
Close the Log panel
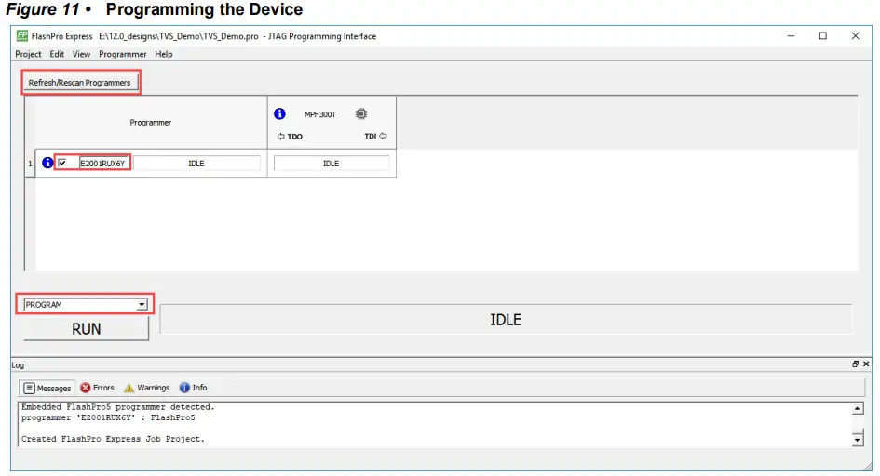point(866,364)
